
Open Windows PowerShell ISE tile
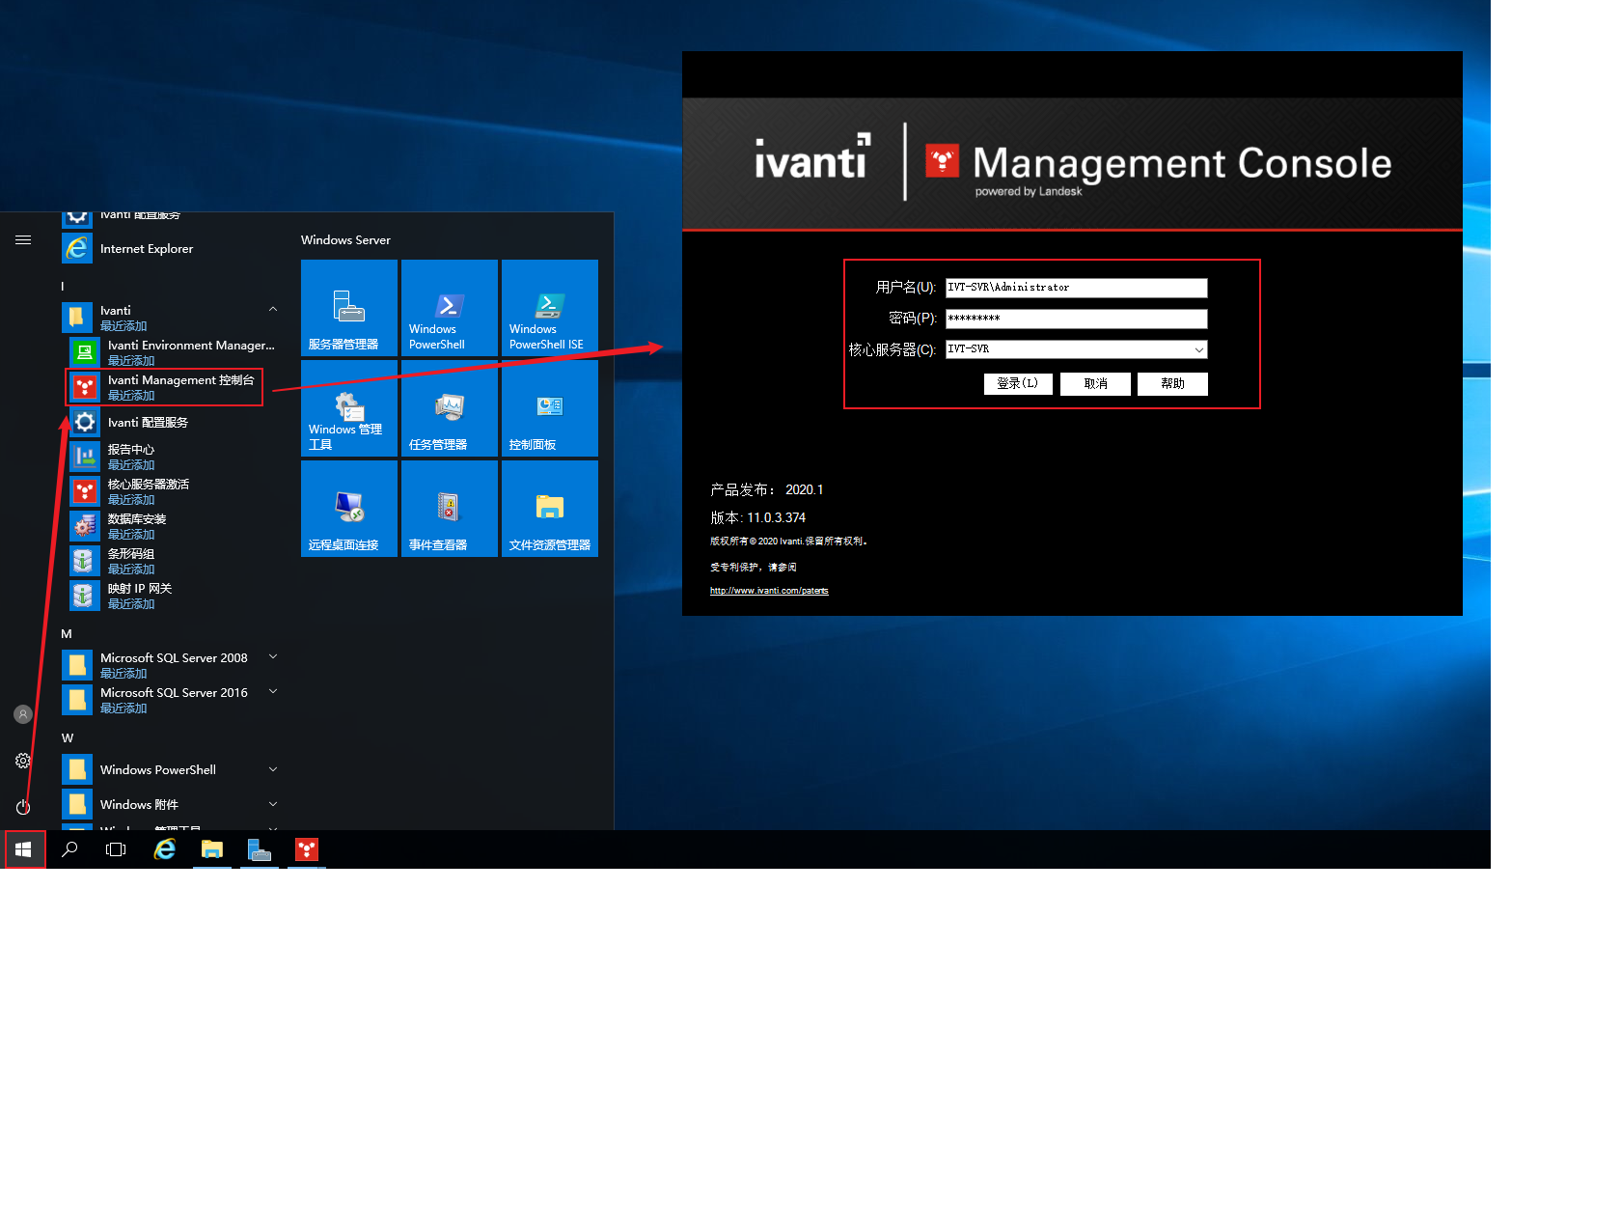coord(549,309)
